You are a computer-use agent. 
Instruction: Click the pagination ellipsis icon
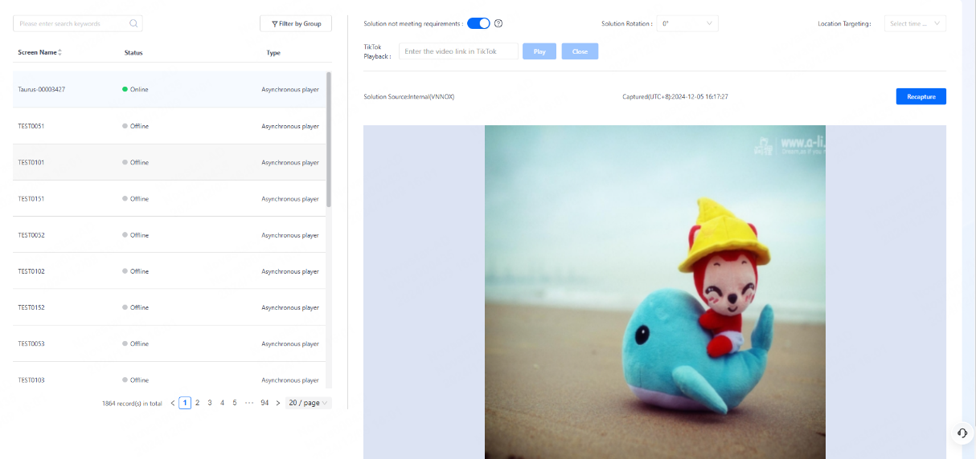coord(249,403)
